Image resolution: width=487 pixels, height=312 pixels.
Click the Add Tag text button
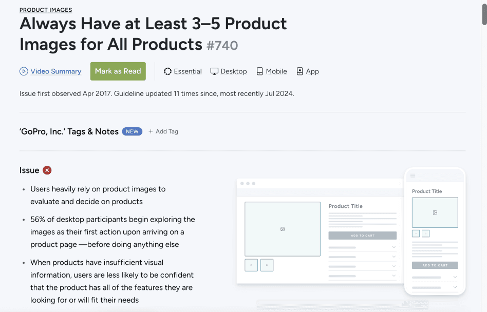[167, 131]
